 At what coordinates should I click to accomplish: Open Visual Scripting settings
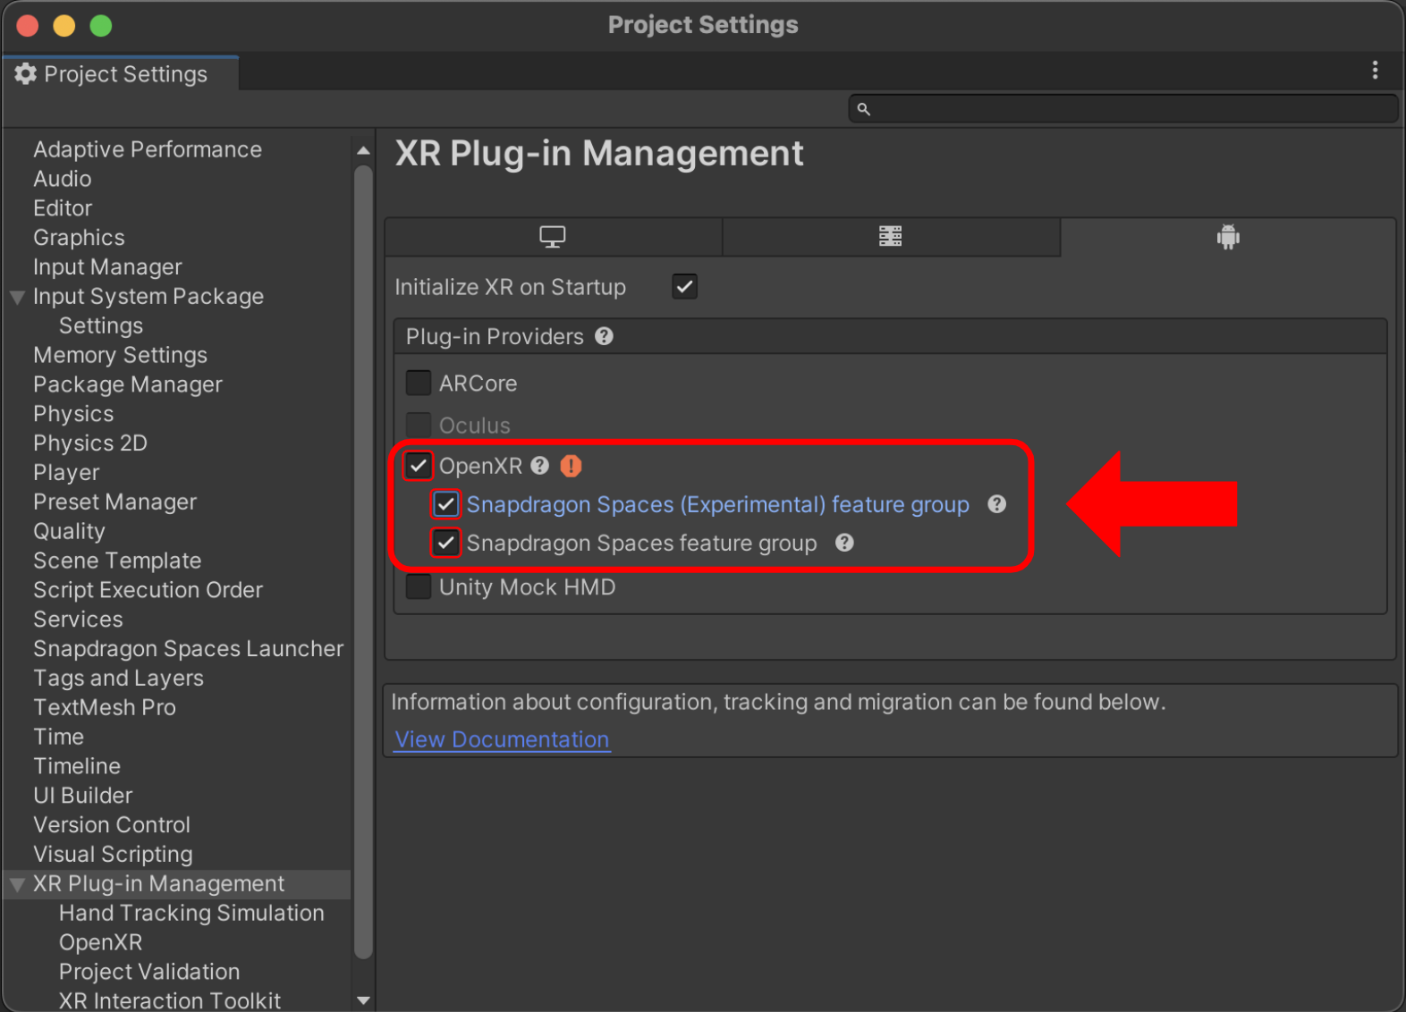pyautogui.click(x=113, y=855)
